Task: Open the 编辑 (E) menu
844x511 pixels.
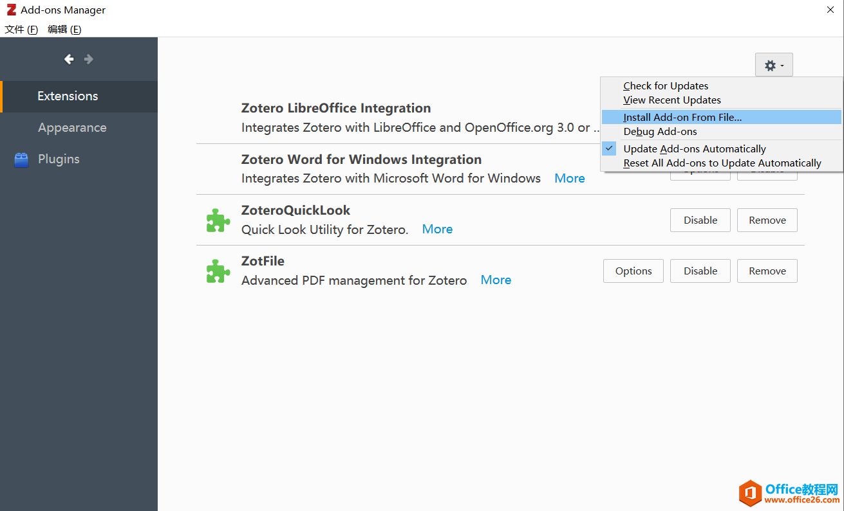Action: (64, 30)
